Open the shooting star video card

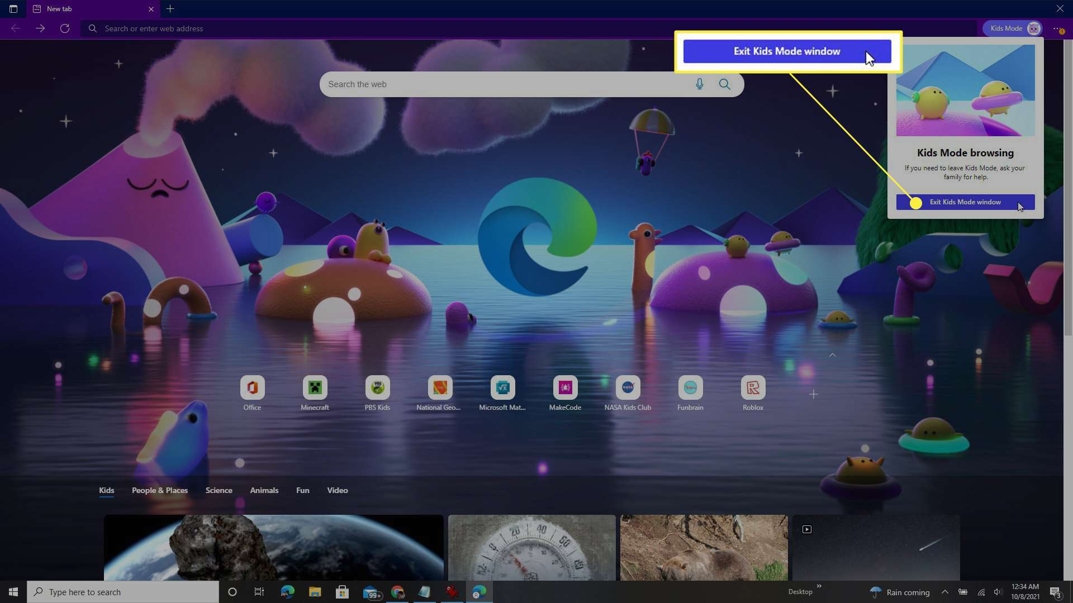pyautogui.click(x=876, y=548)
